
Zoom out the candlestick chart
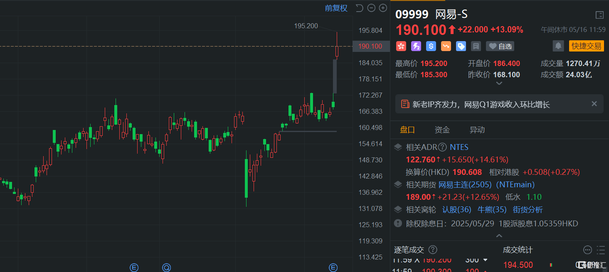click(372, 8)
